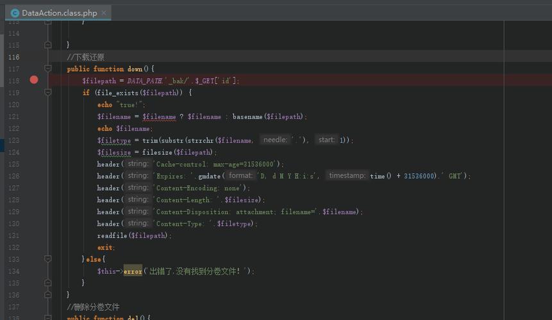The height and width of the screenshot is (320, 552).
Task: Click the 'needle:' parameter hint
Action: (275, 140)
